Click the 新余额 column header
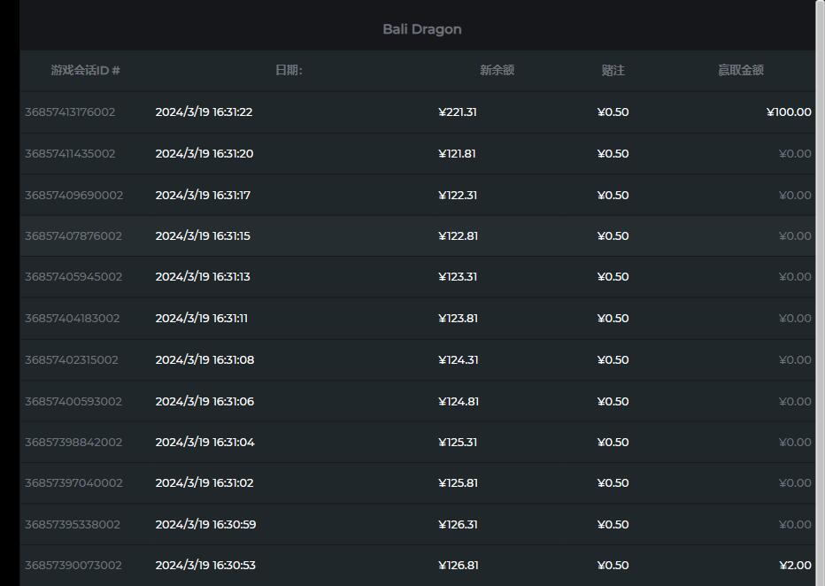This screenshot has width=825, height=586. [497, 70]
